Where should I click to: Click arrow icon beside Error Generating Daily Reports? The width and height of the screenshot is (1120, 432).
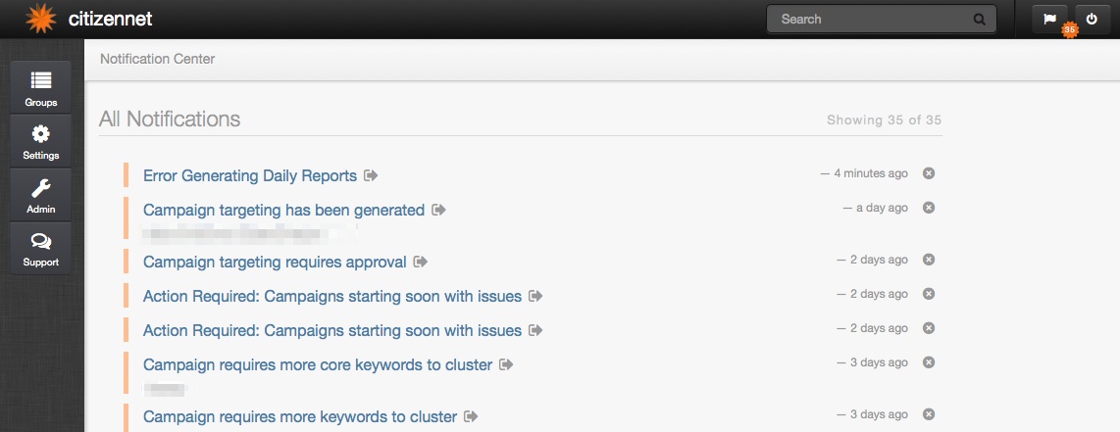click(371, 175)
